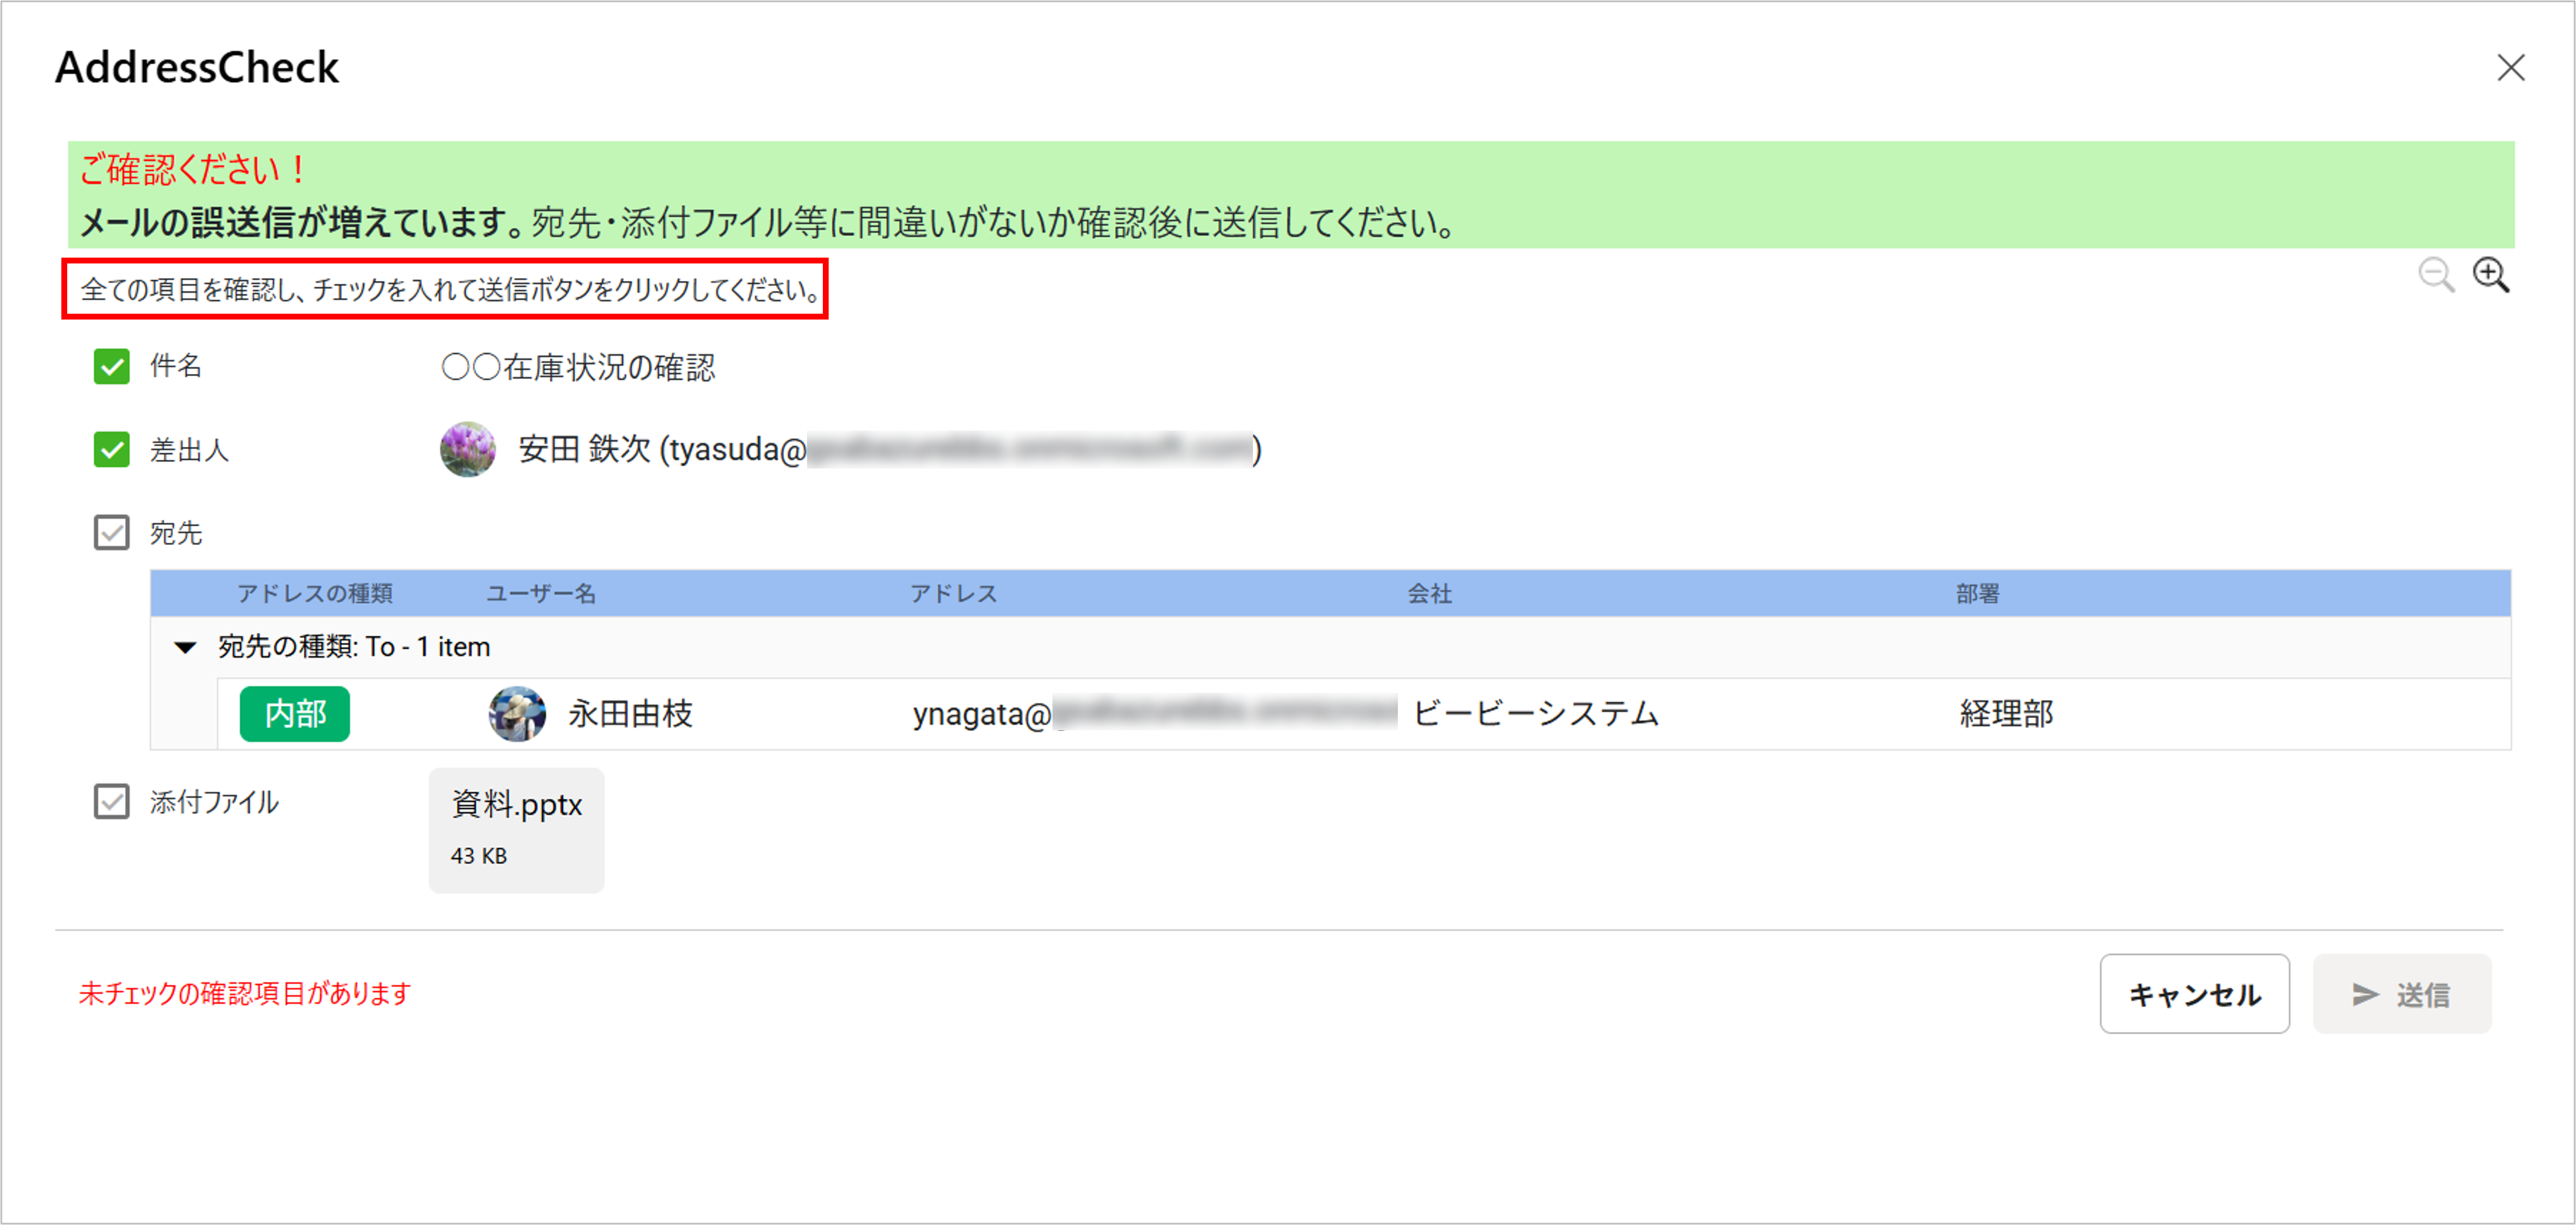The width and height of the screenshot is (2576, 1225).
Task: Check the 宛先 checkbox
Action: 111,533
